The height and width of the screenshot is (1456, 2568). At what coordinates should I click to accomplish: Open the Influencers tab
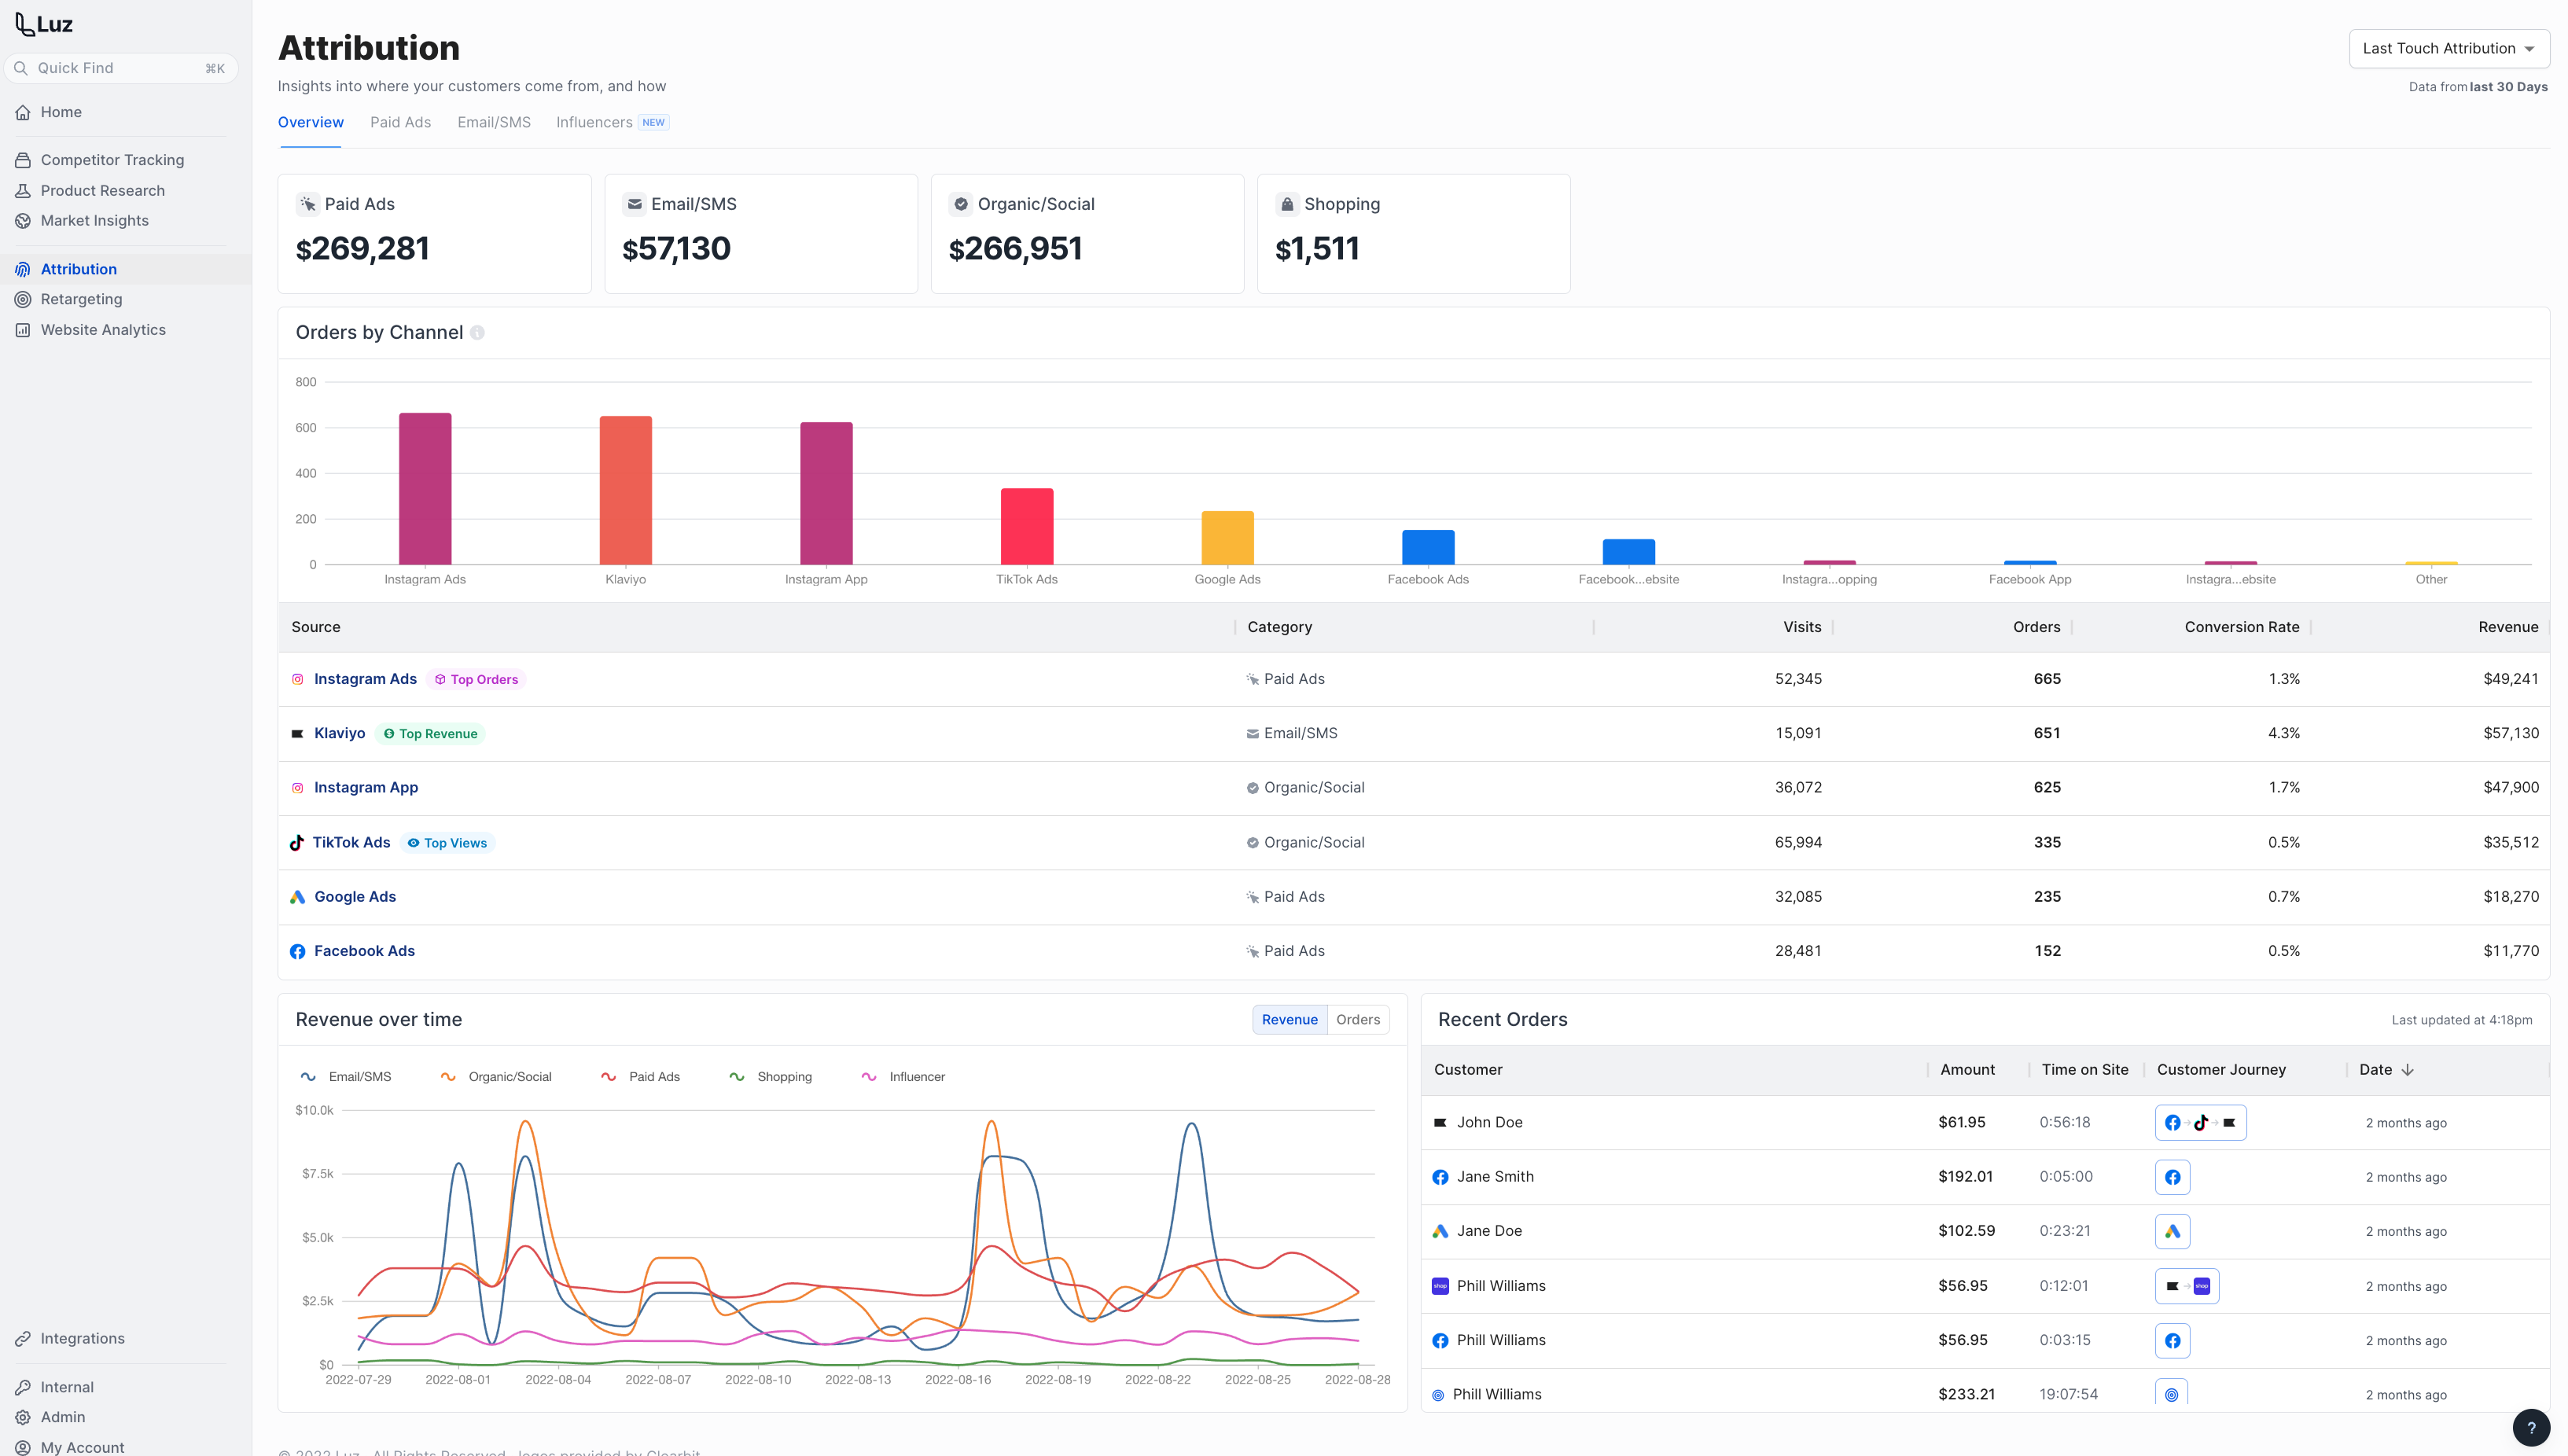(x=596, y=122)
